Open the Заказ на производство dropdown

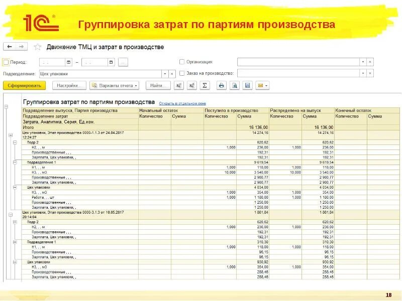coord(363,73)
